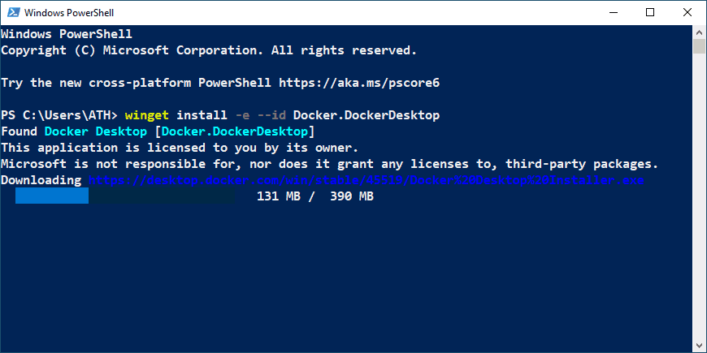
Task: Click the 131 MB / 390 MB text
Action: (x=315, y=196)
